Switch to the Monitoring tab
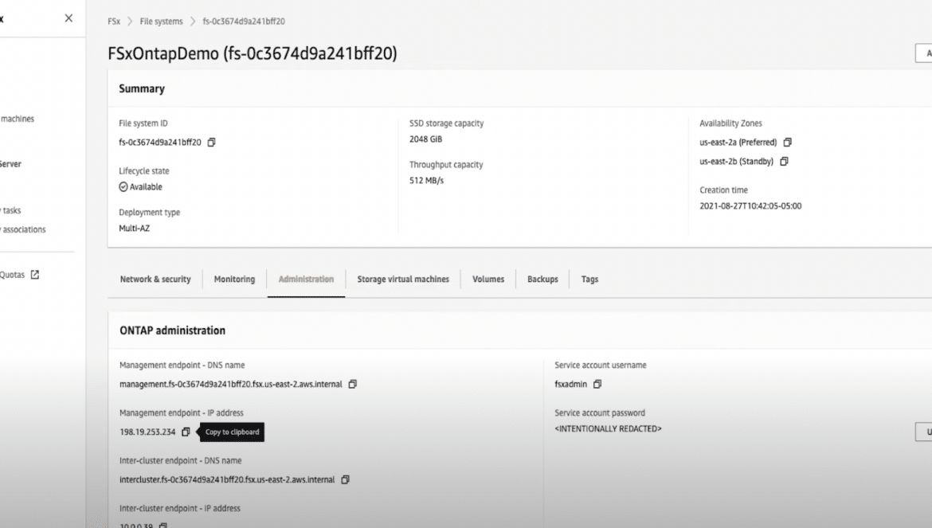The width and height of the screenshot is (932, 528). 234,280
